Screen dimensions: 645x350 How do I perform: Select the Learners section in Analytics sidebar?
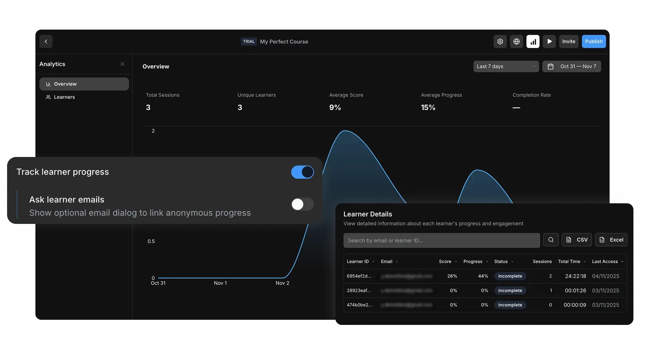(64, 97)
